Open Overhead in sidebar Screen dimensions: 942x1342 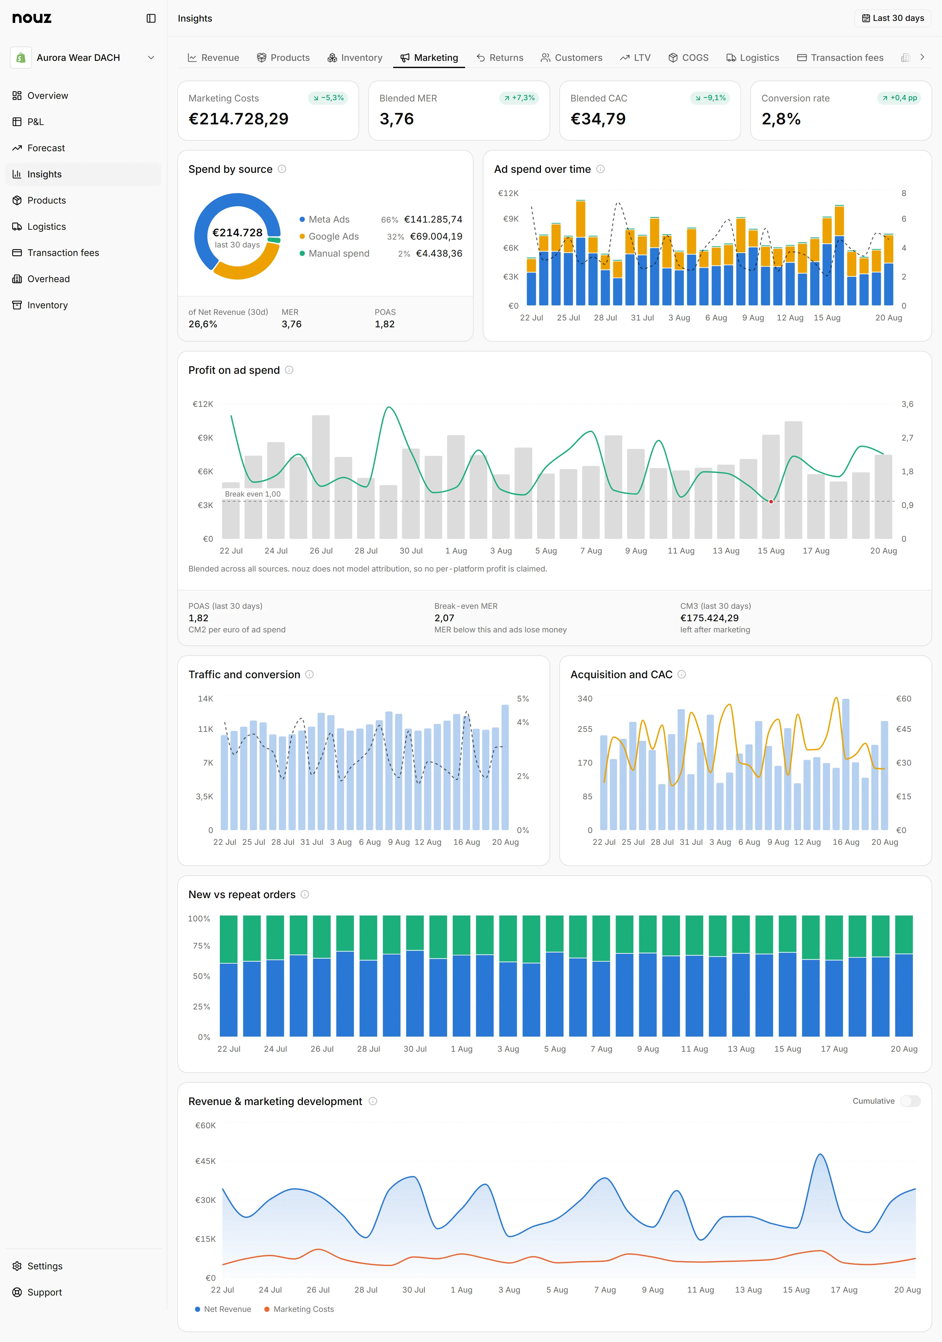tap(83, 280)
